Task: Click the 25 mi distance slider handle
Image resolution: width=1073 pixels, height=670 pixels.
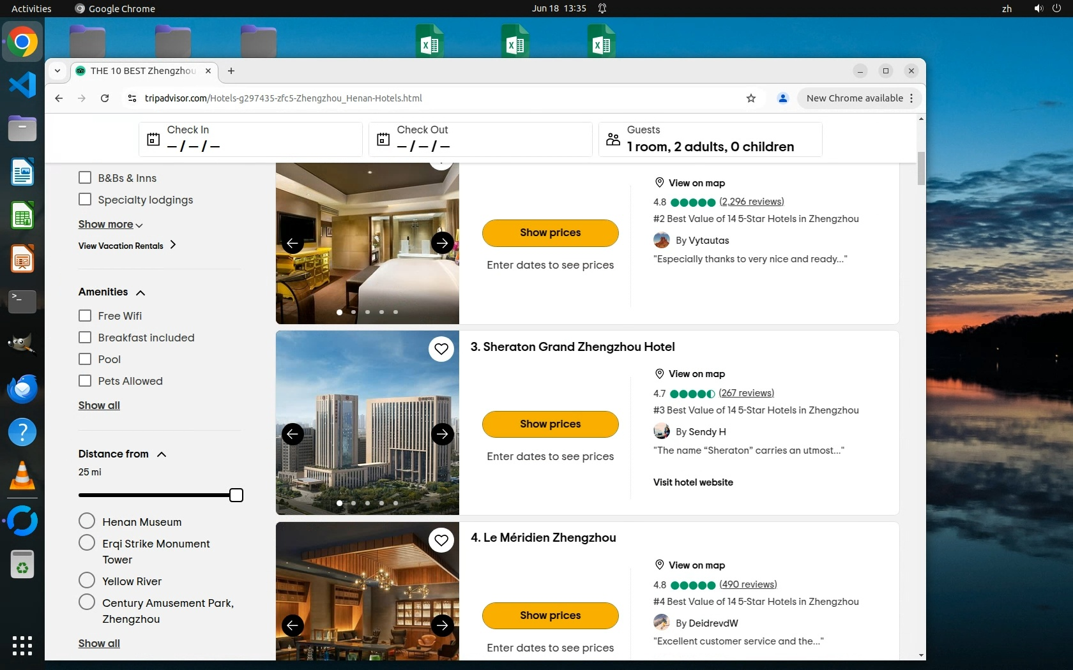Action: click(x=236, y=495)
